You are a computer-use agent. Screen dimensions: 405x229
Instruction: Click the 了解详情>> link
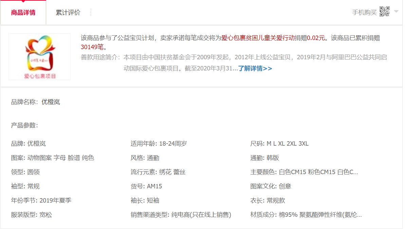255,68
